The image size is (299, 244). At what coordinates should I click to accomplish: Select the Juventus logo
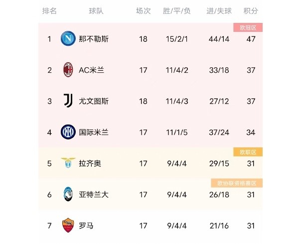[68, 101]
